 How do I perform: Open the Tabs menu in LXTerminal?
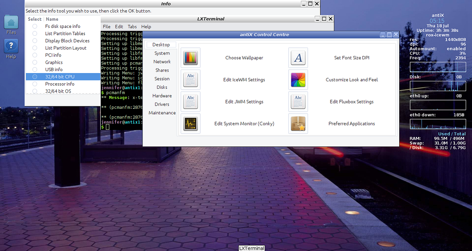132,26
